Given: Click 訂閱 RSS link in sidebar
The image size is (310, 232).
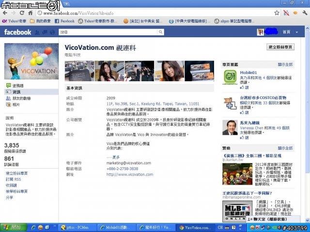Looking at the screenshot, I should pos(13,179).
